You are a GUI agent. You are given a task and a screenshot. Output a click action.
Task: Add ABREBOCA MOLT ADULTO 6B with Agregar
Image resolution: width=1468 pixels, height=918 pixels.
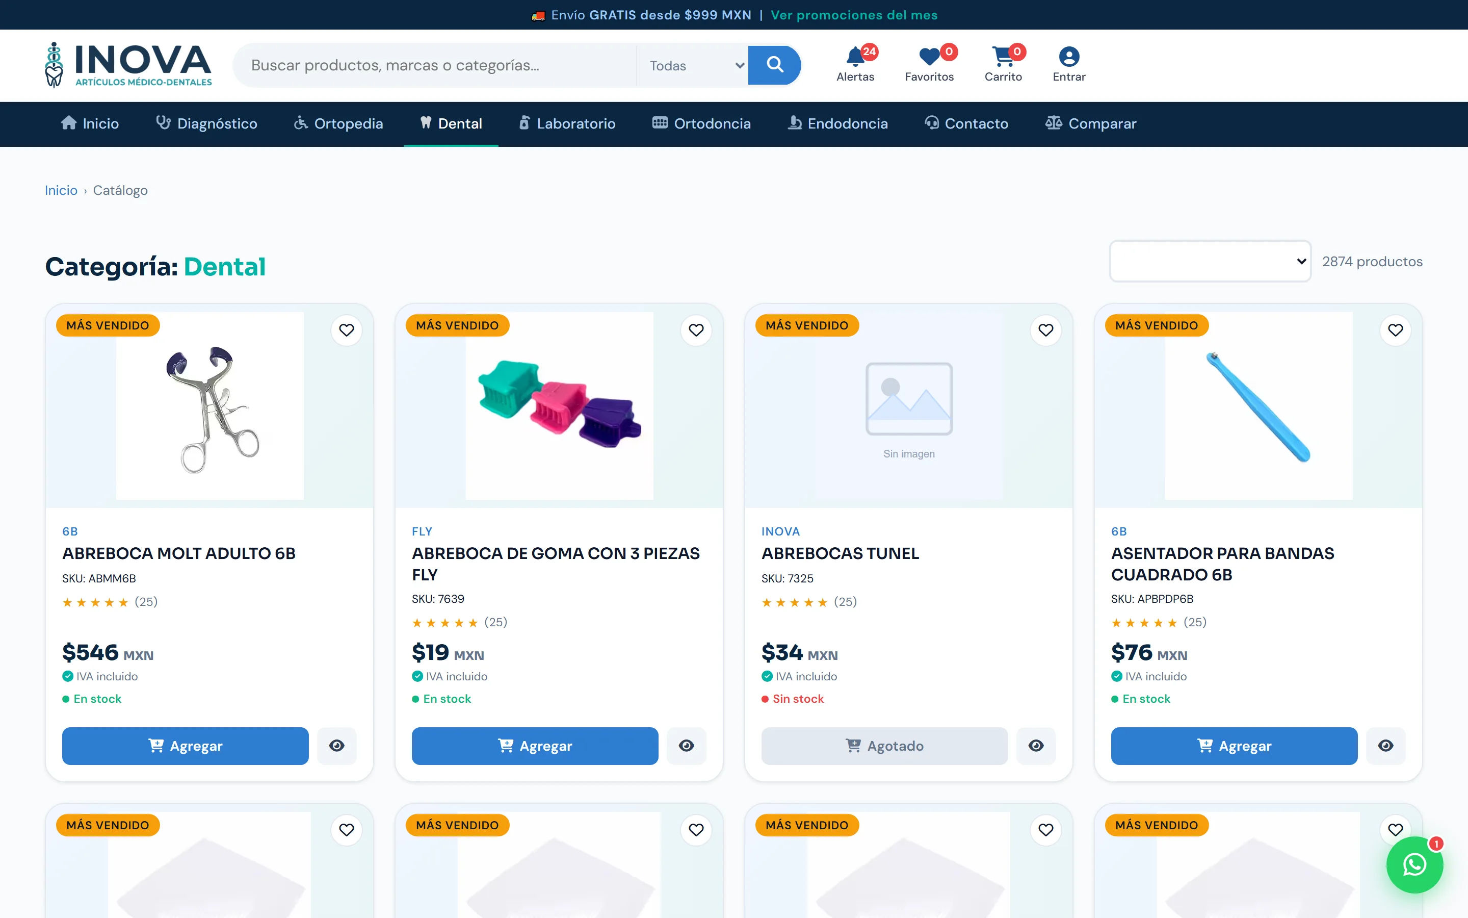pyautogui.click(x=185, y=746)
